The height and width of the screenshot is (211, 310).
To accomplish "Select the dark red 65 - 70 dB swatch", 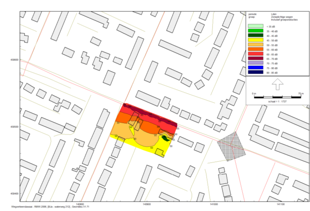I will (x=257, y=62).
